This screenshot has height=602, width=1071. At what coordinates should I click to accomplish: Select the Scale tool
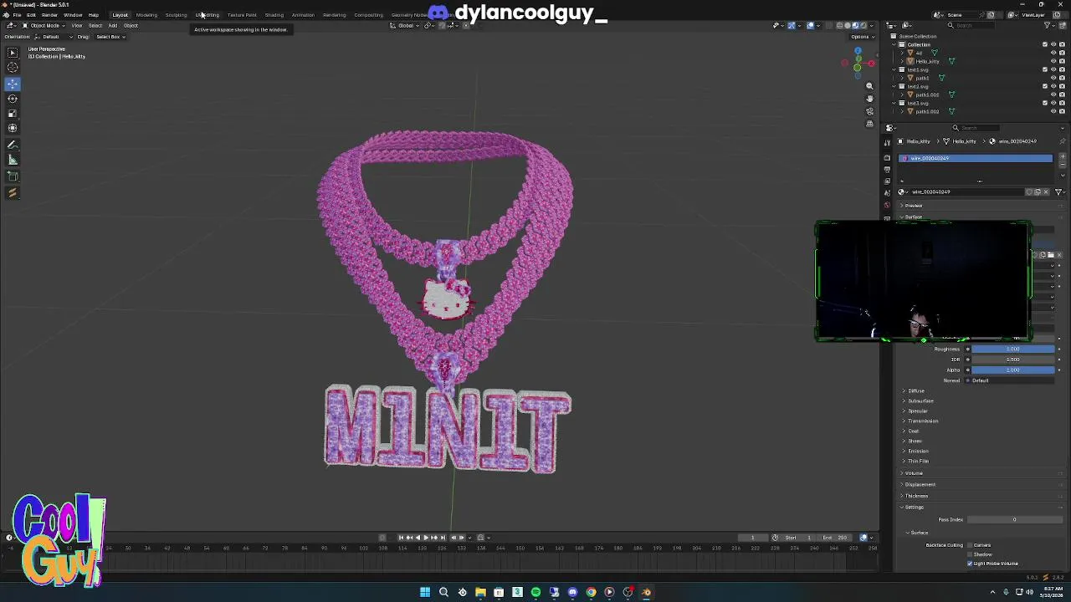(13, 114)
